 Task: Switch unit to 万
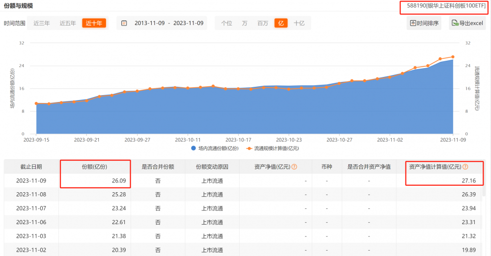245,23
